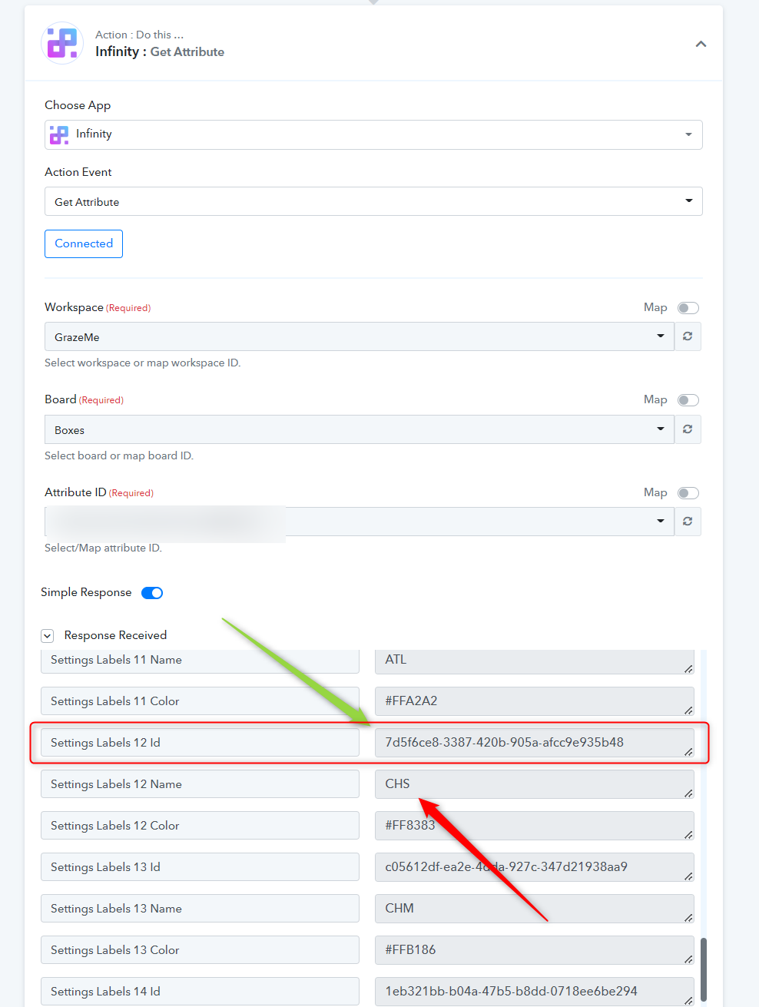This screenshot has width=759, height=1007.
Task: Open the Boxes board dropdown
Action: (x=359, y=429)
